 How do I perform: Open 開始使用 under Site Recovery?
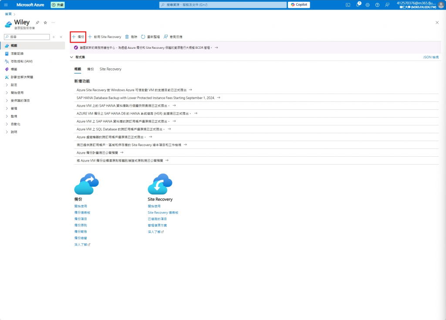154,206
